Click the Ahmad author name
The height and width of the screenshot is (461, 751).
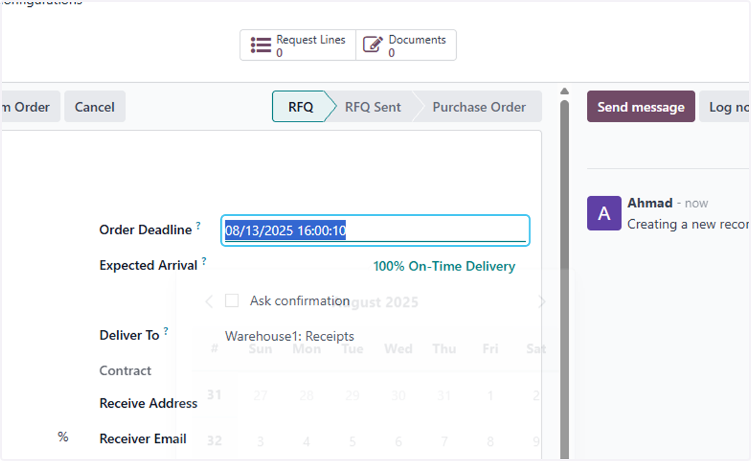650,203
